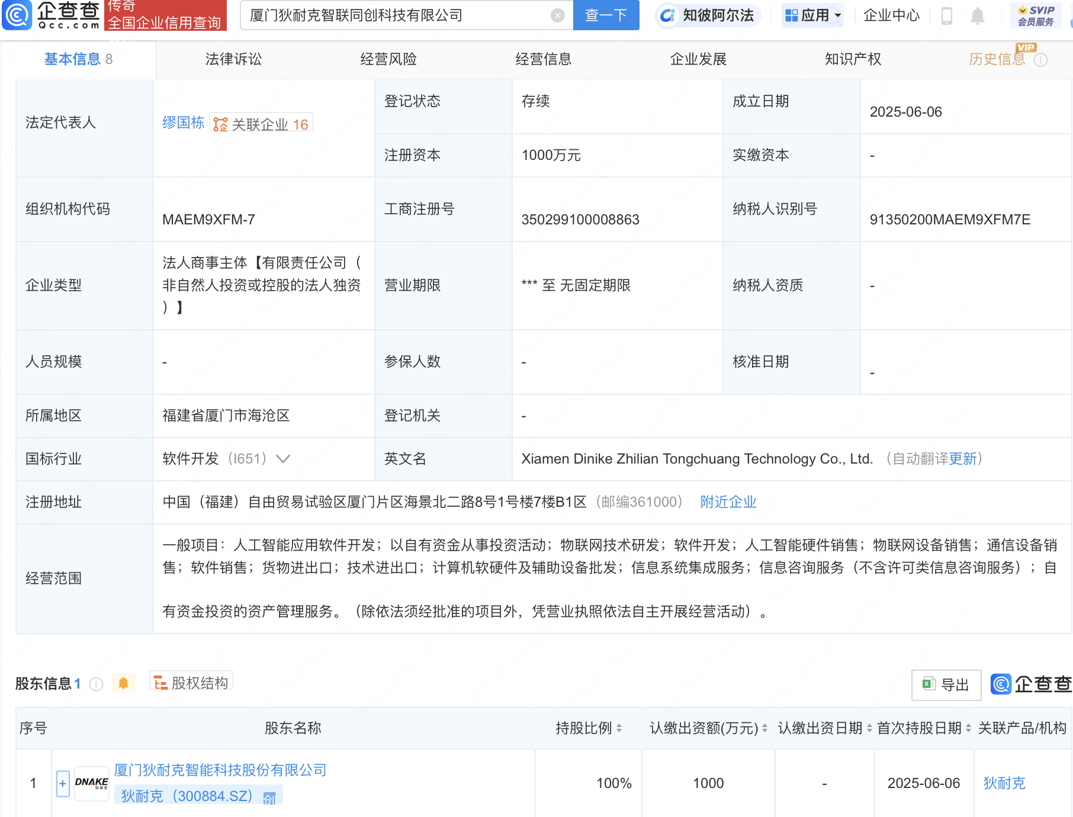1073x817 pixels.
Task: Export shareholder data with 导出 button
Action: coord(946,685)
